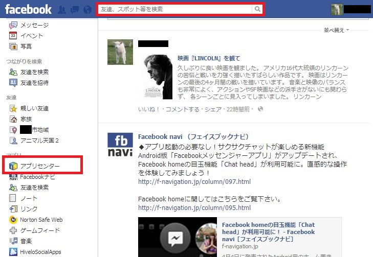Open the Facebook homeの目玉機能 article title

268,232
